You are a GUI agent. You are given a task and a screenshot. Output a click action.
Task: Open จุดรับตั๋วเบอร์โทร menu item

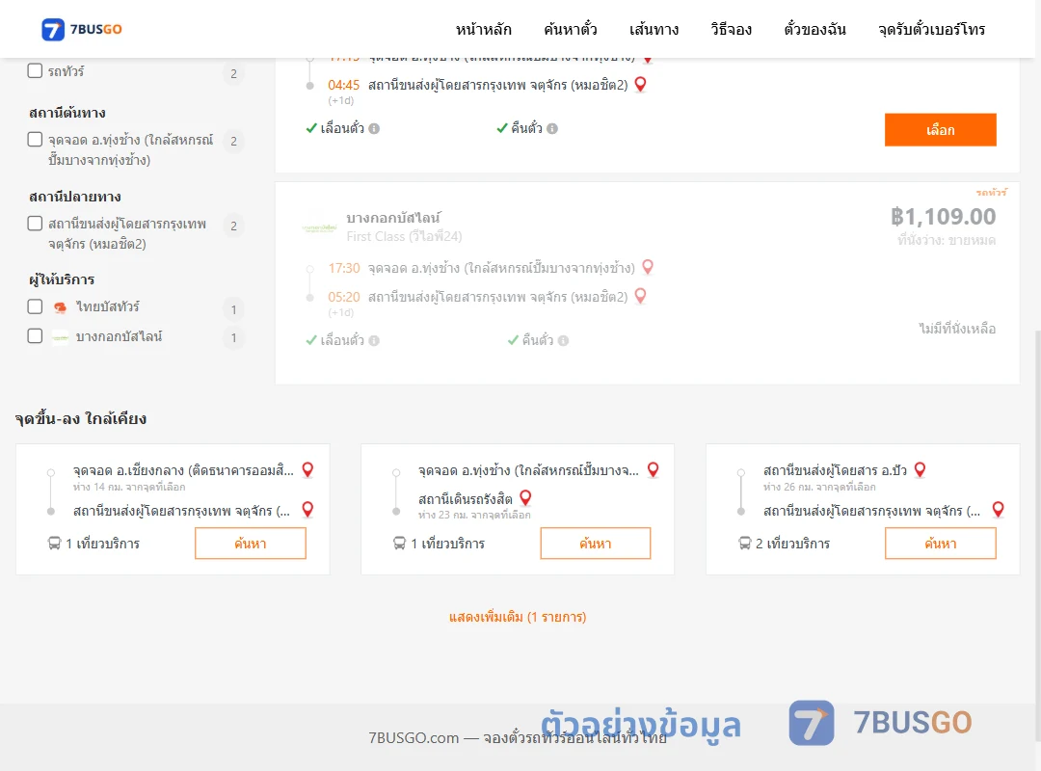pos(931,29)
